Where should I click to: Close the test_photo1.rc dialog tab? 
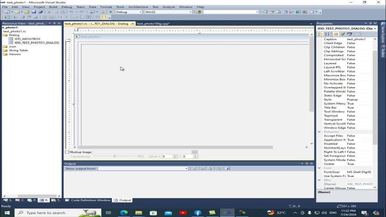[x=133, y=24]
